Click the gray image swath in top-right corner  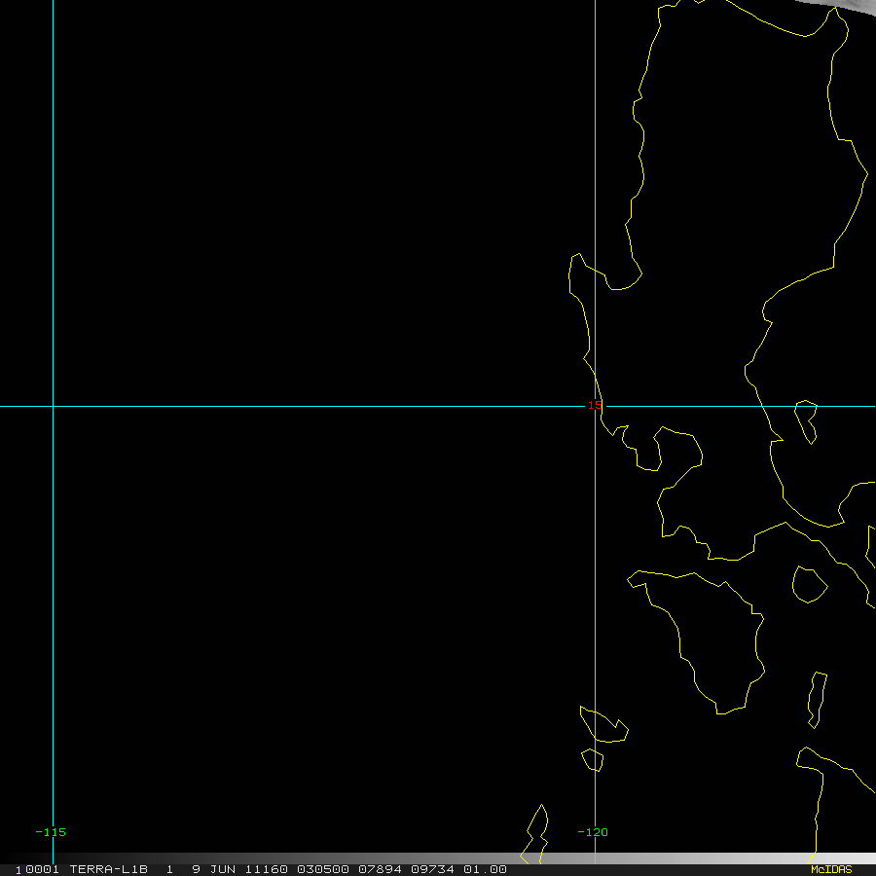[x=845, y=12]
